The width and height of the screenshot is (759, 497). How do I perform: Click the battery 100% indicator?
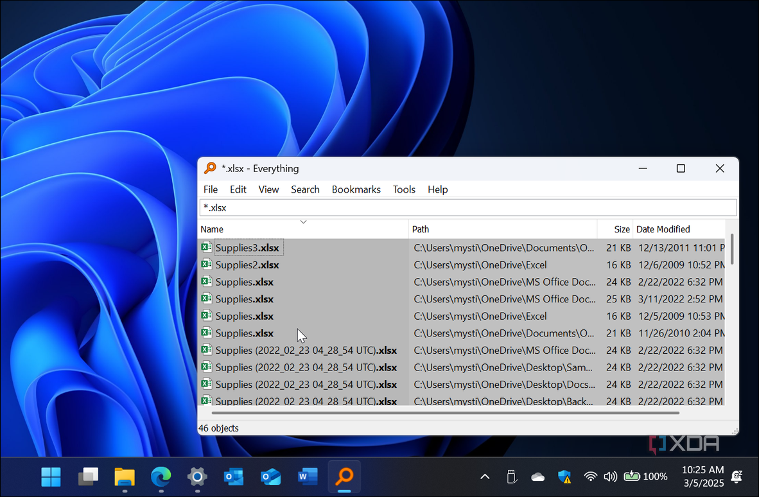[x=646, y=477]
